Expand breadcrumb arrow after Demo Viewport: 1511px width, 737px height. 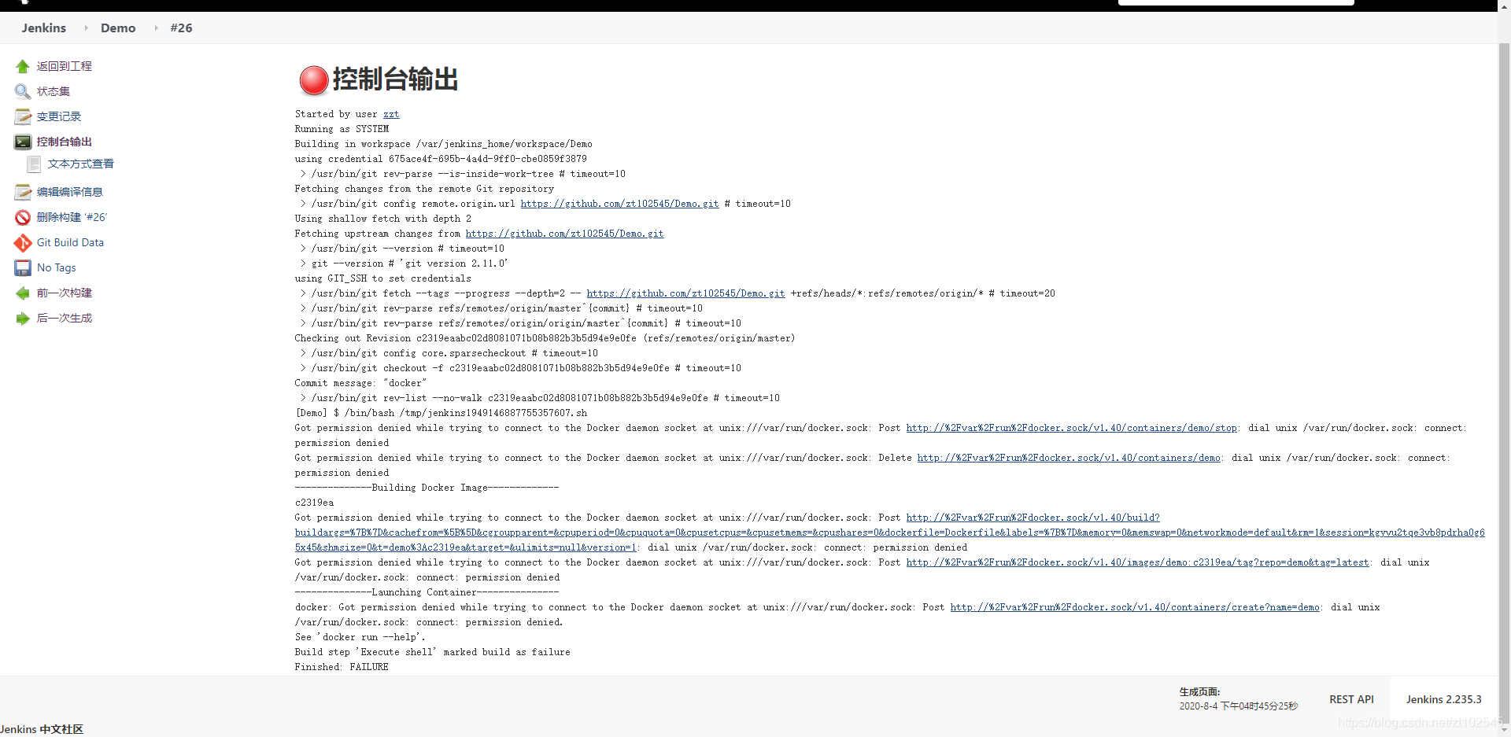(x=156, y=28)
